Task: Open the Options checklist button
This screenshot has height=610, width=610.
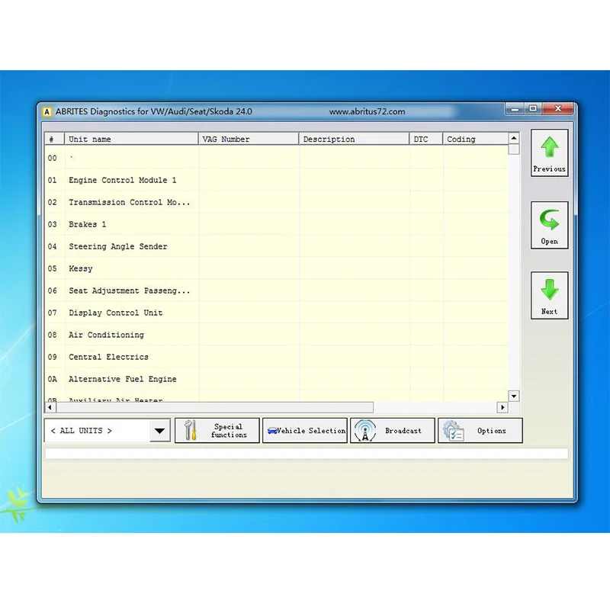Action: point(480,430)
